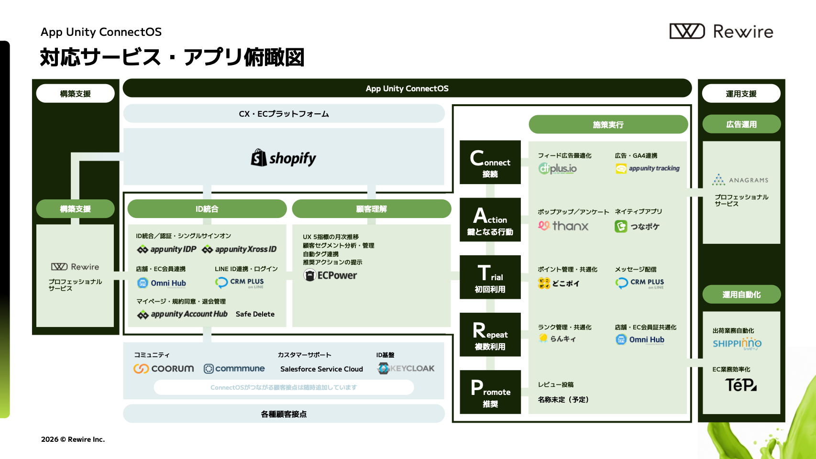The height and width of the screenshot is (459, 816).
Task: Click the Repeat 複数利用 block
Action: [490, 334]
